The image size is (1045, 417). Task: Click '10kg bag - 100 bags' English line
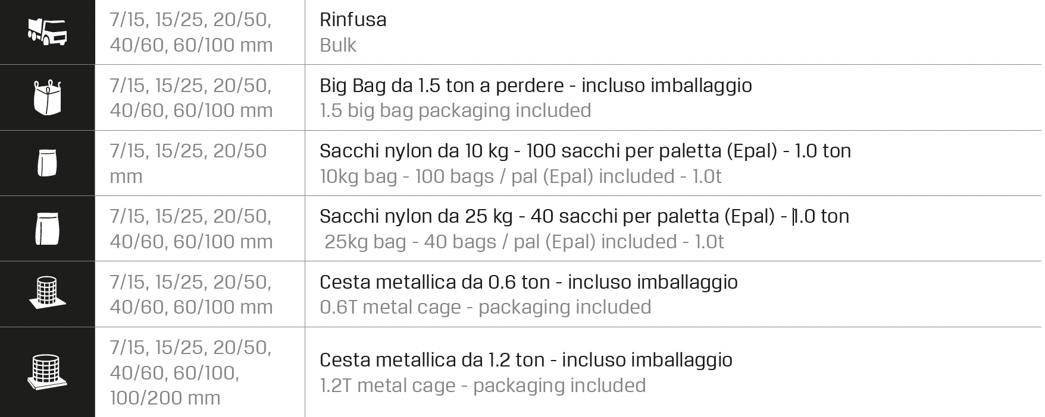pos(521,176)
